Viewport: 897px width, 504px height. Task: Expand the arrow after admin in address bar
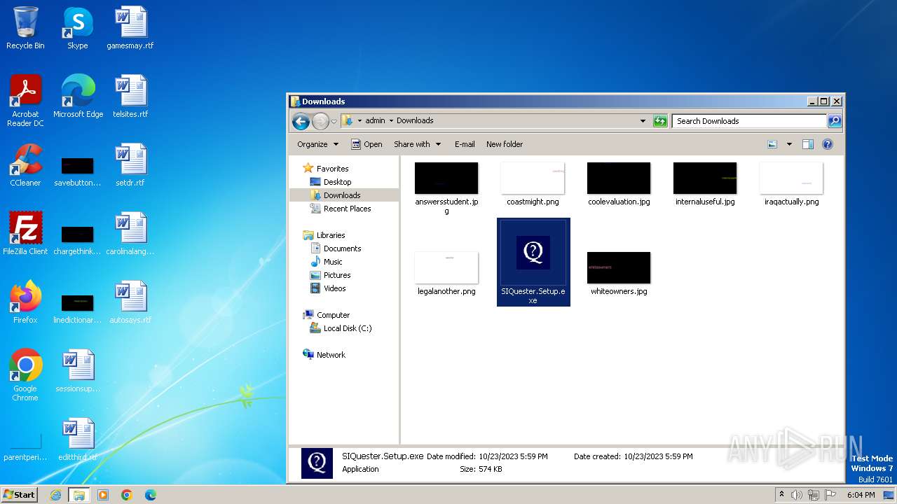coord(391,120)
